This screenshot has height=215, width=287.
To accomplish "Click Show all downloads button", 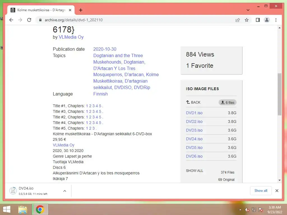I will pos(261,191).
